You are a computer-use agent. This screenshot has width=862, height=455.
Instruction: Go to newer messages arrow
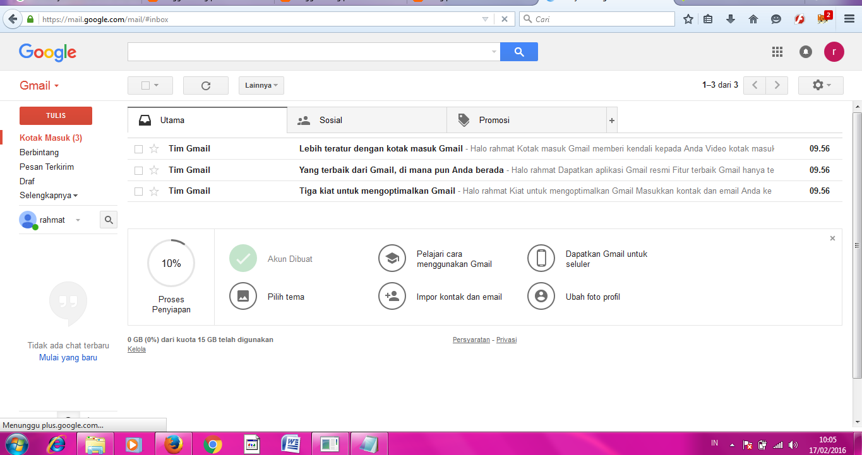[755, 85]
